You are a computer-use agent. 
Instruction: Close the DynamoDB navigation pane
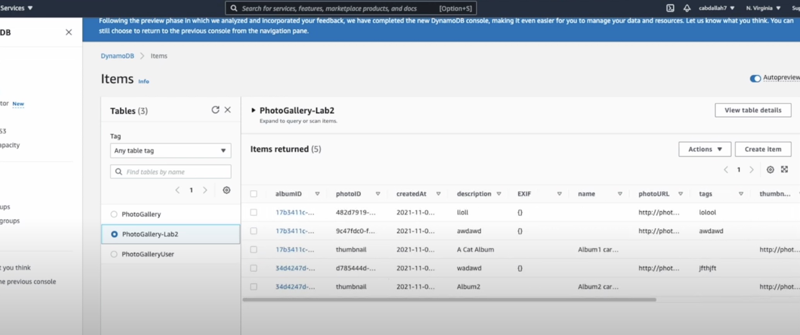[x=69, y=32]
